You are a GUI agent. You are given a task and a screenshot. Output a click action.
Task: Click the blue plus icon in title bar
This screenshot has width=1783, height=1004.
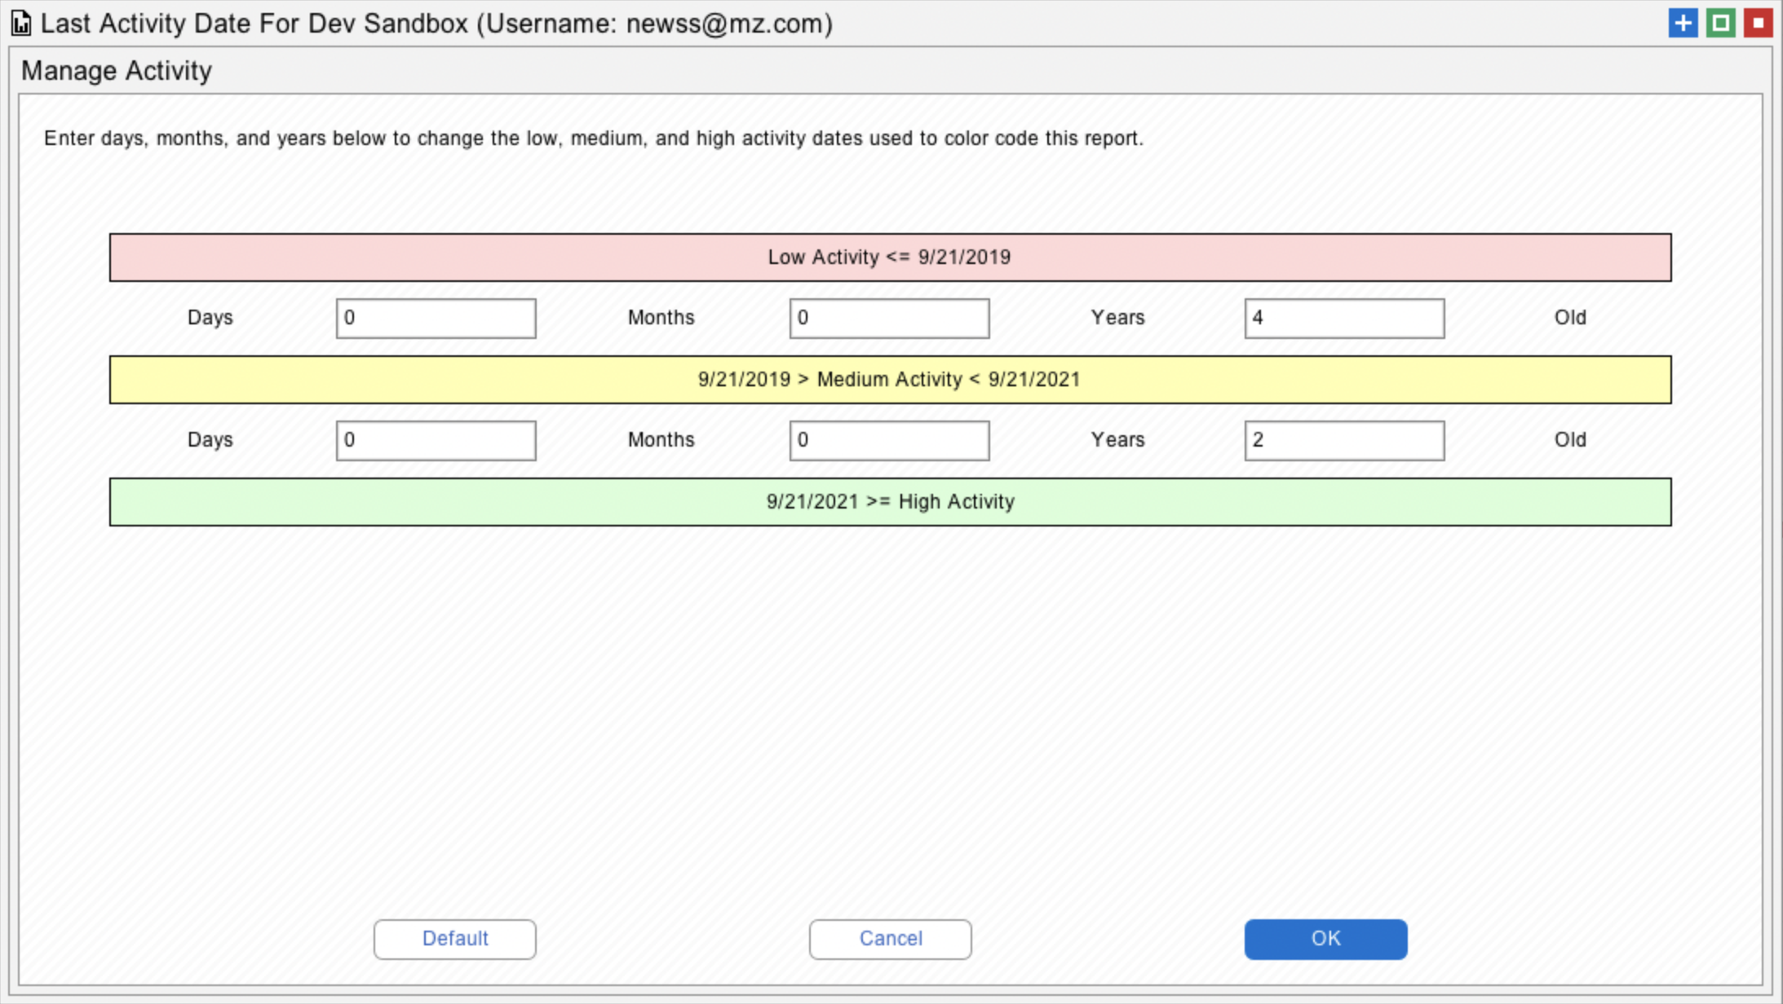[1683, 23]
